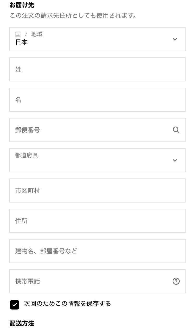Click the mobile phone help question icon
Image resolution: width=195 pixels, height=333 pixels.
176,281
